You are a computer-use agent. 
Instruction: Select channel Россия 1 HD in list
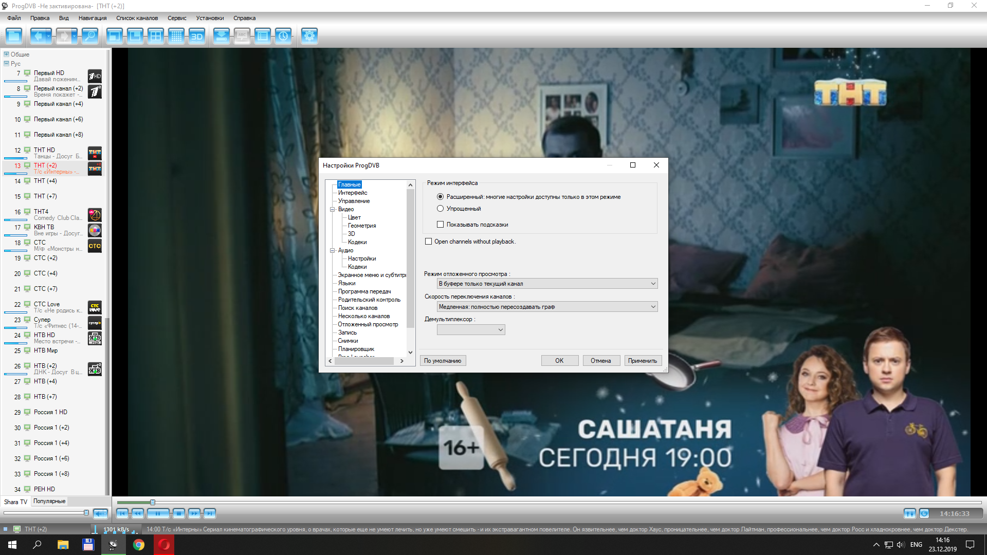[53, 412]
